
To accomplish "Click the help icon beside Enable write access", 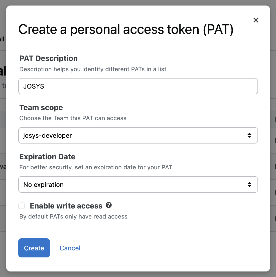I will (x=109, y=205).
